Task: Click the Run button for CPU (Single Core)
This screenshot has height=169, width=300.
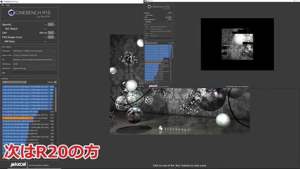Action: coord(51,37)
